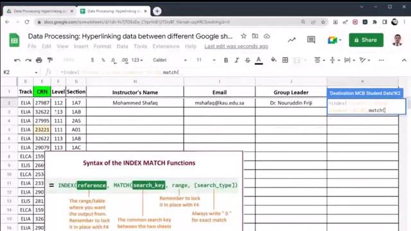Select the Instructor's Name header cell

tap(135, 92)
